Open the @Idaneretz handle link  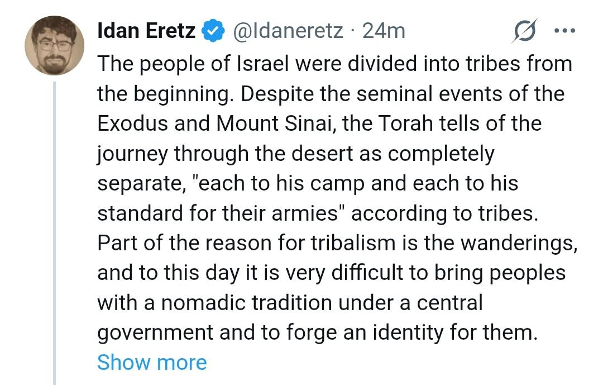(288, 31)
